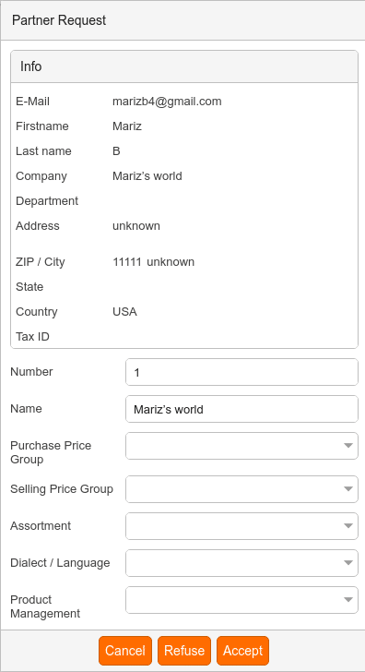Click the Department label
The width and height of the screenshot is (365, 672).
click(x=47, y=201)
